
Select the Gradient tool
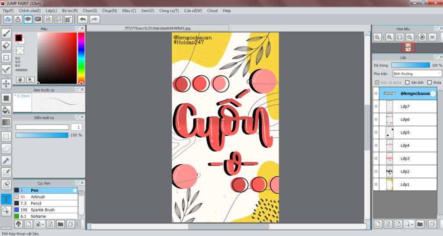pyautogui.click(x=6, y=122)
